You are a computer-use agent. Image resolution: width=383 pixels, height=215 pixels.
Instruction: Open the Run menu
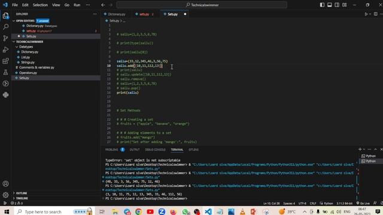(x=77, y=5)
